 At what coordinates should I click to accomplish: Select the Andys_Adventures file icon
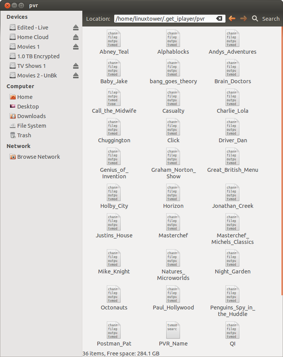coord(232,38)
